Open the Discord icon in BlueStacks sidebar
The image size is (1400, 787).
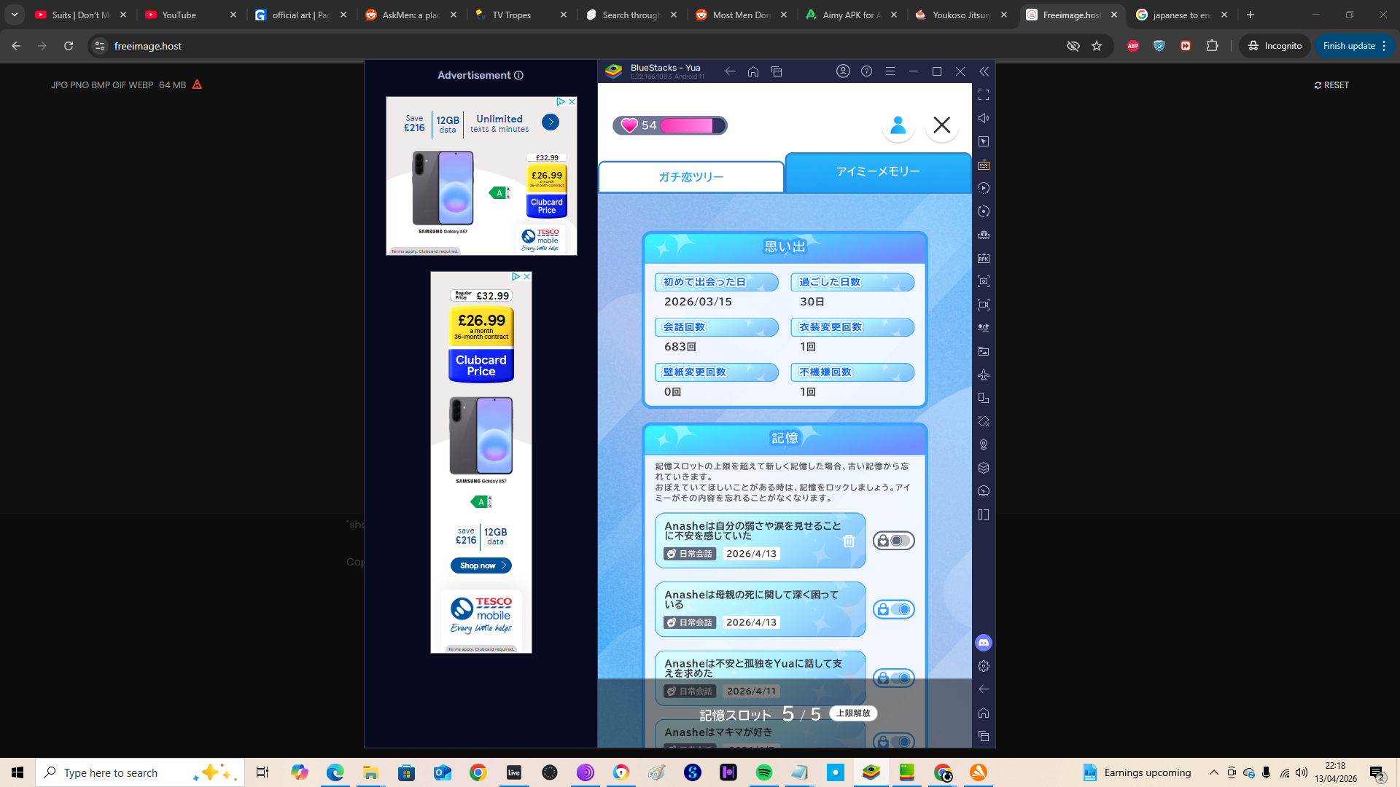pyautogui.click(x=984, y=643)
